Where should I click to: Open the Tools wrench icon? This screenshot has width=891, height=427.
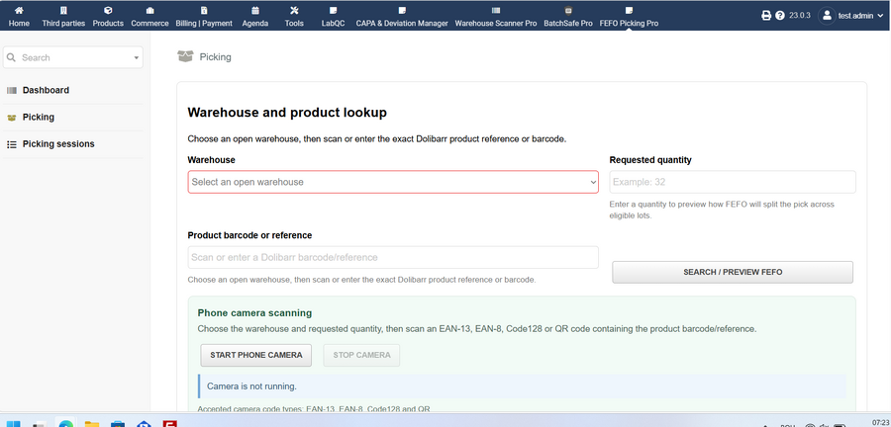point(294,10)
